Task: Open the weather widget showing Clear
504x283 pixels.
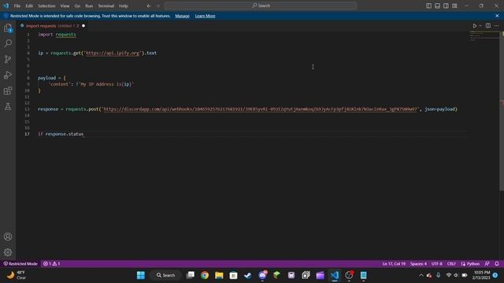Action: (16, 275)
